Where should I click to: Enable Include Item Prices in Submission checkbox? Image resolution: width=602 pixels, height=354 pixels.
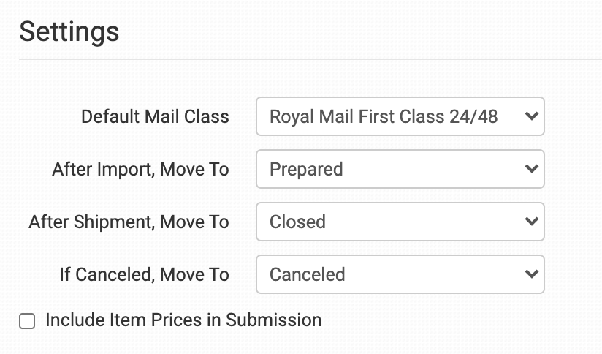[x=27, y=321]
